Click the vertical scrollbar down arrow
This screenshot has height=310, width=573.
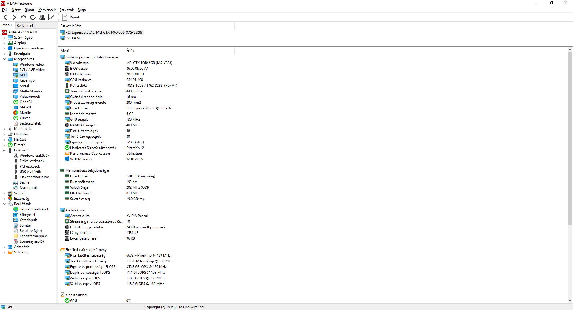point(570,300)
